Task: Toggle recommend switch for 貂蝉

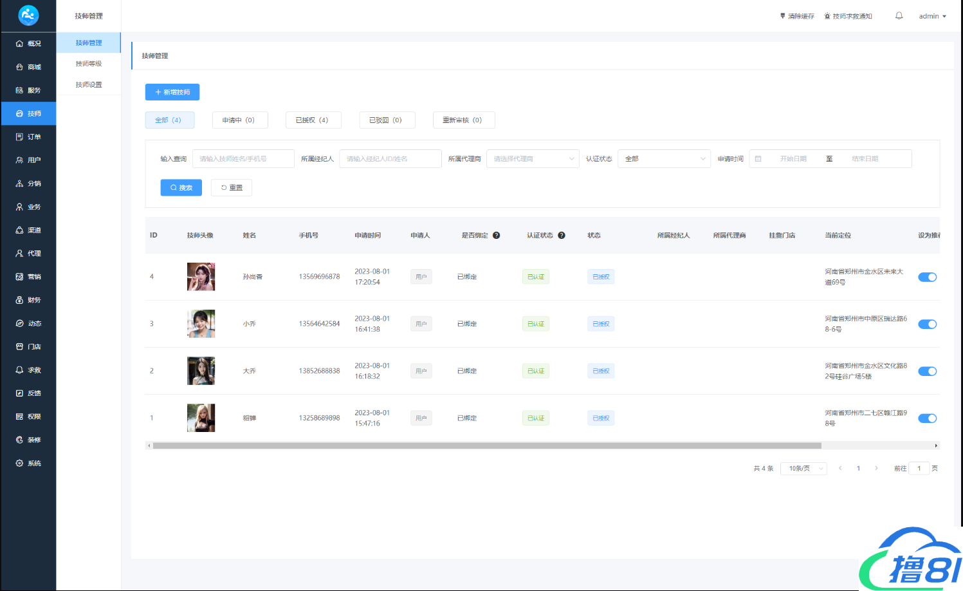Action: 927,418
